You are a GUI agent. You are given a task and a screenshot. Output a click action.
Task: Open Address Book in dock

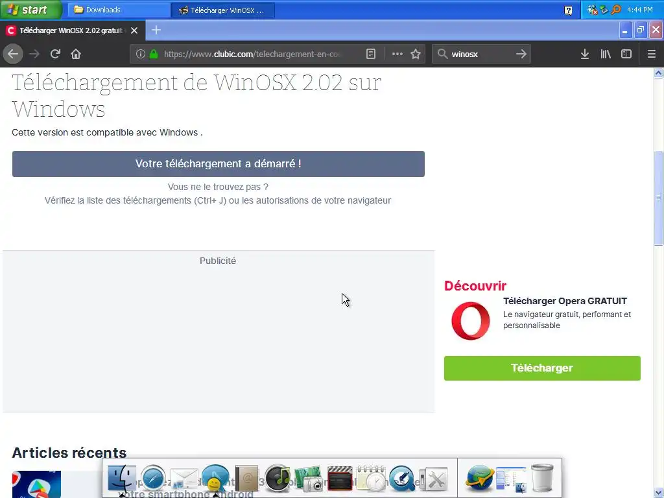(x=246, y=479)
